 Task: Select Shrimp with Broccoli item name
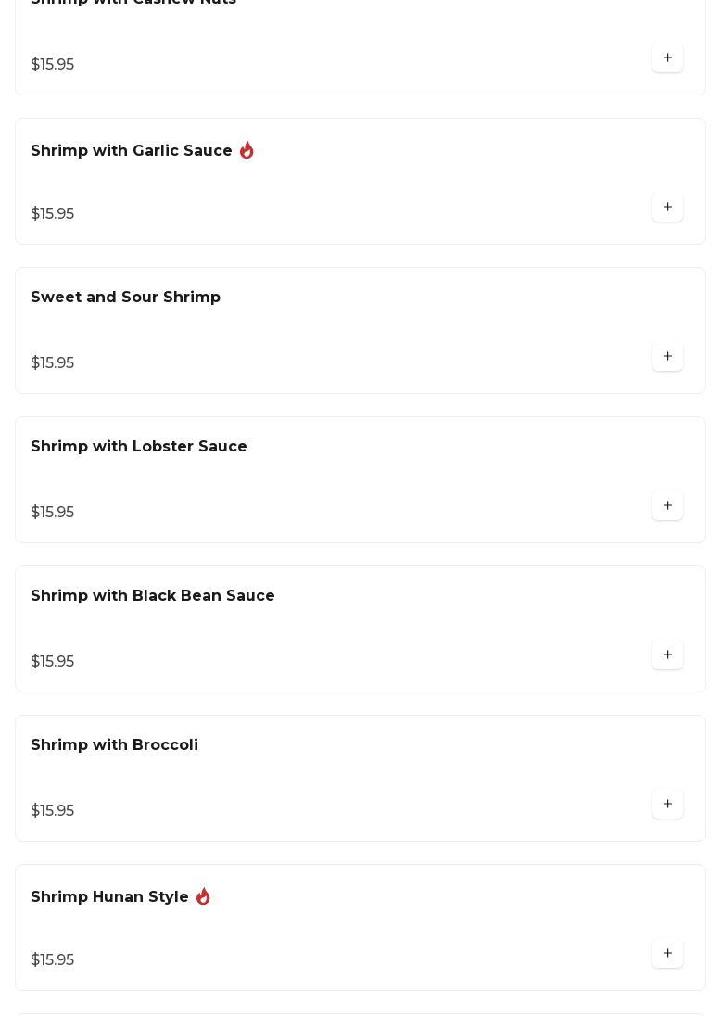click(x=114, y=745)
